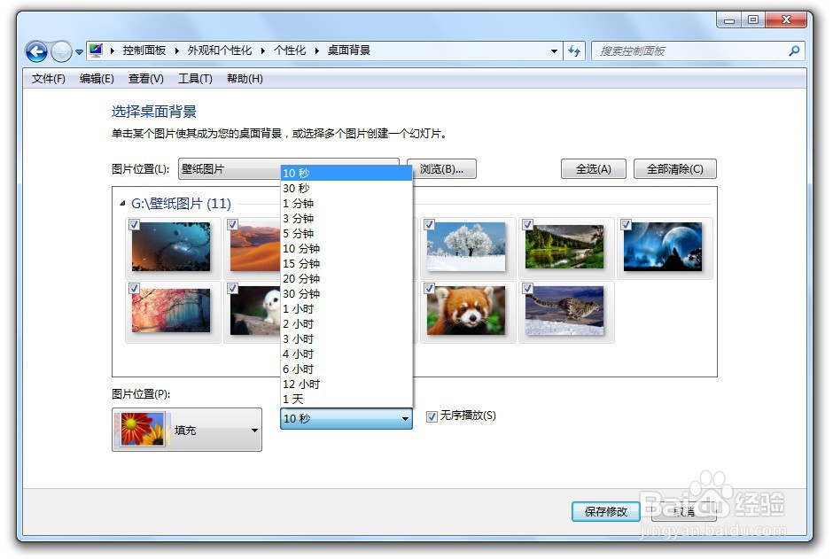Open the 填充 picture position dropdown
Screen dimensions: 833x559
click(187, 430)
